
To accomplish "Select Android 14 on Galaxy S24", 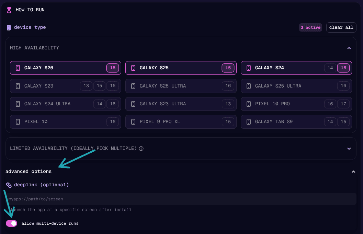I will click(330, 68).
